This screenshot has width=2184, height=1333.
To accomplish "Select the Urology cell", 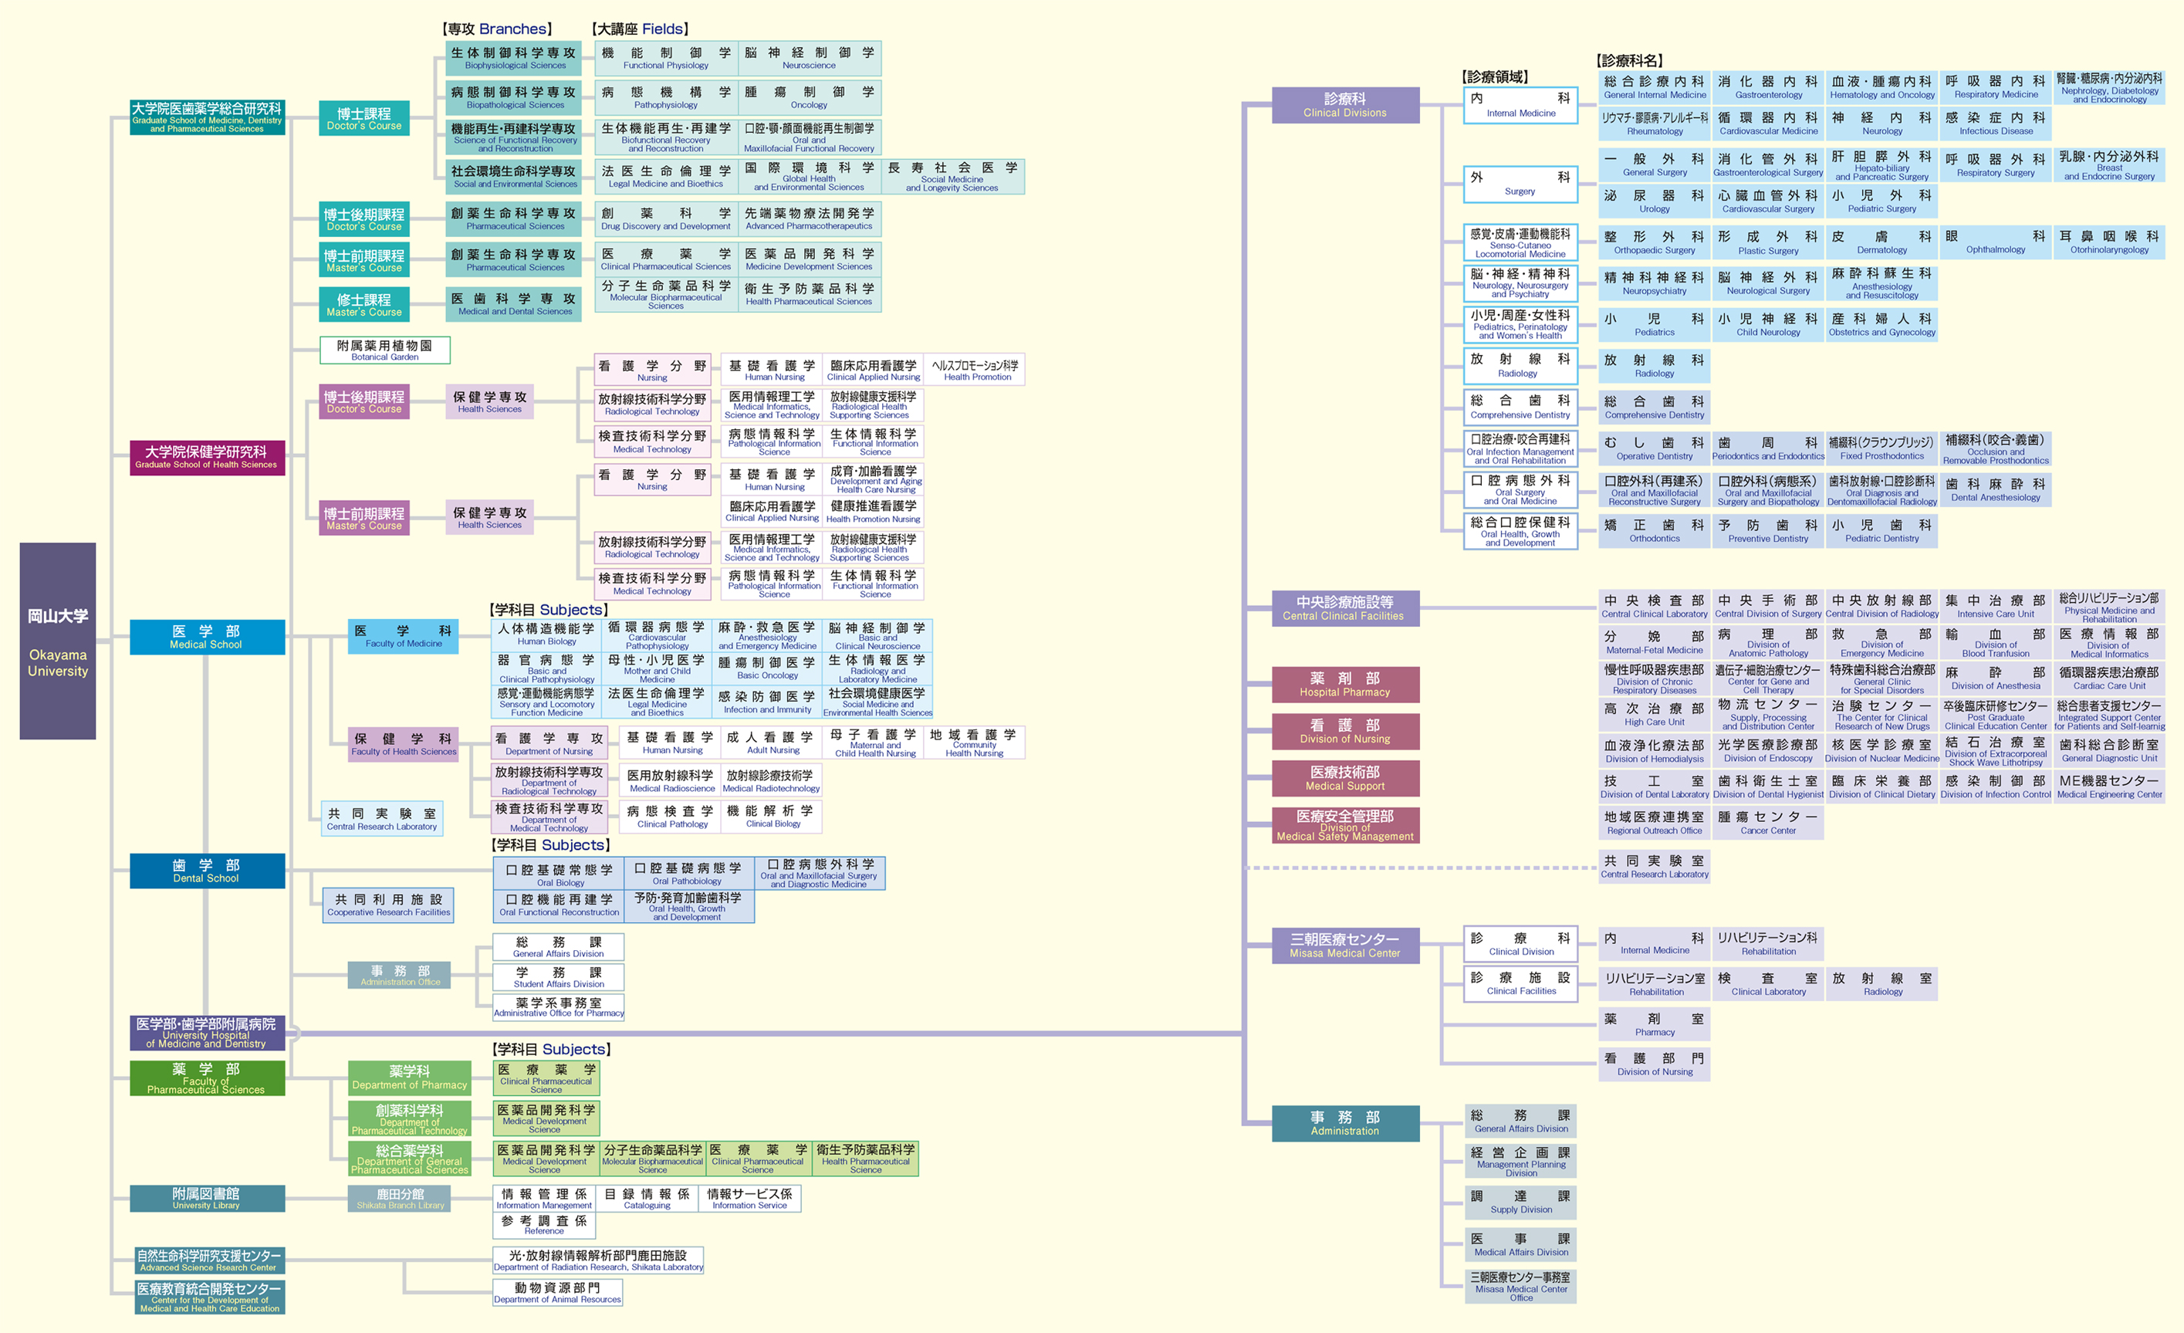I will click(1654, 201).
